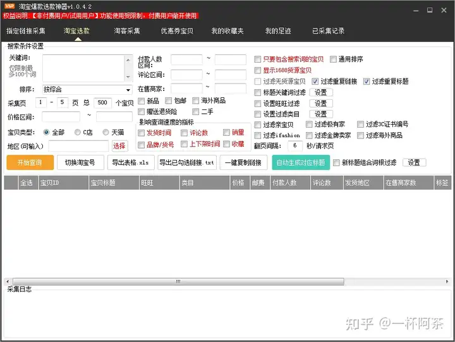The width and height of the screenshot is (455, 342).
Task: Click the 在售商家 maximum field
Action: point(231,89)
